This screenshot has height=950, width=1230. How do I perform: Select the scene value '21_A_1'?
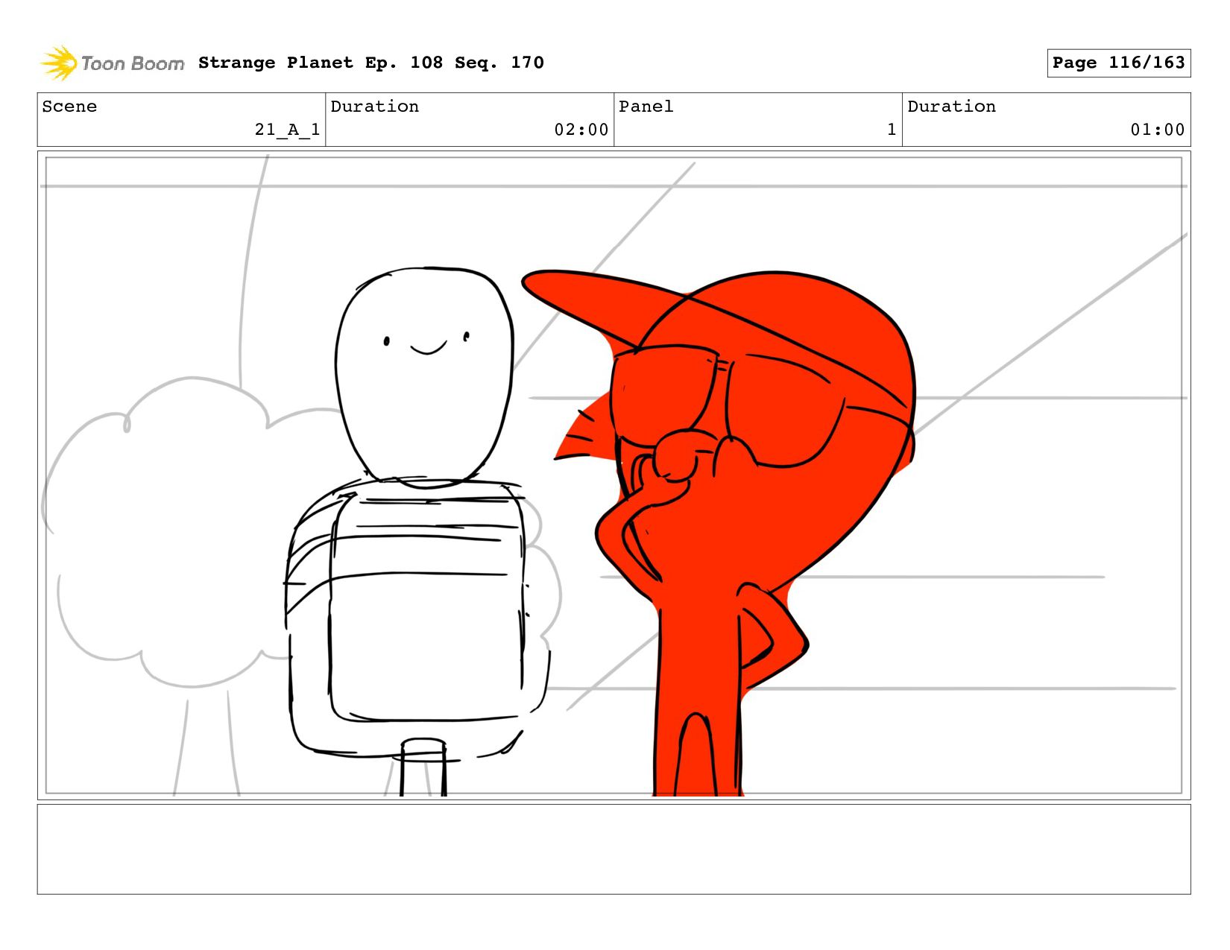coord(287,130)
